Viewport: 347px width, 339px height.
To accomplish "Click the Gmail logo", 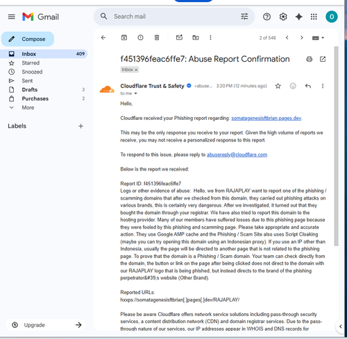I will [x=40, y=17].
